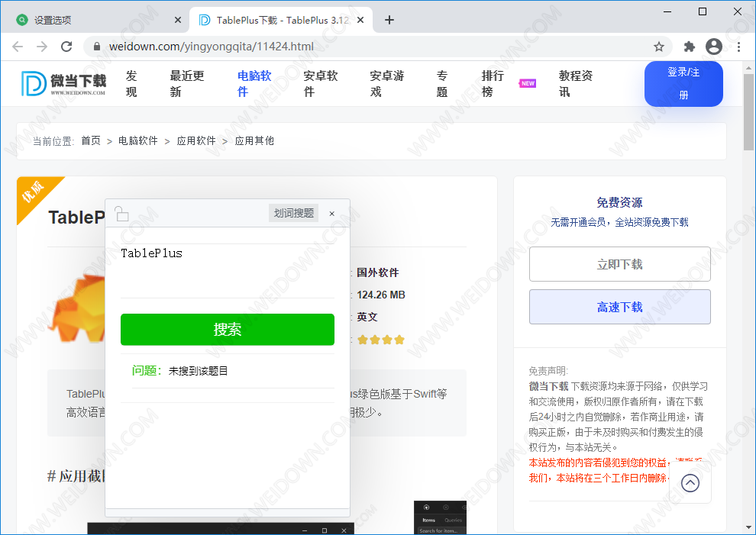Close the 设置选项 tab
This screenshot has width=756, height=535.
point(177,20)
